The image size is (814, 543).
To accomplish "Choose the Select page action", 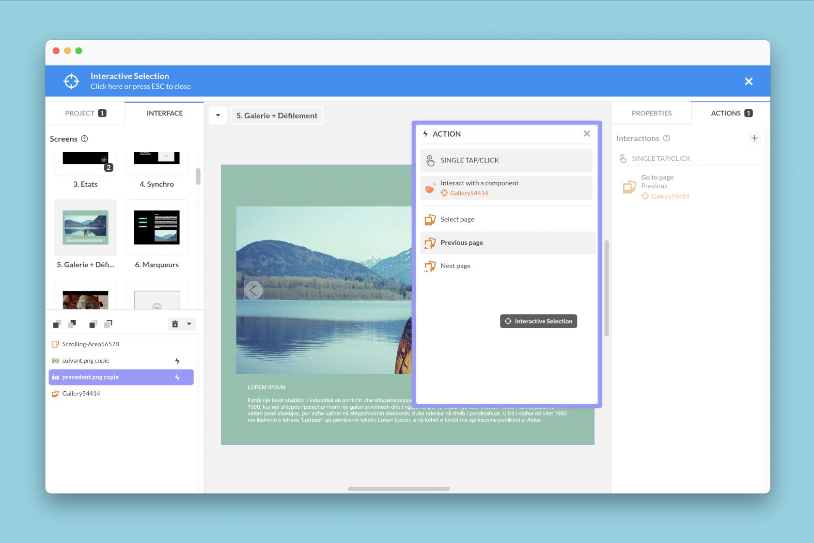I will (x=457, y=219).
